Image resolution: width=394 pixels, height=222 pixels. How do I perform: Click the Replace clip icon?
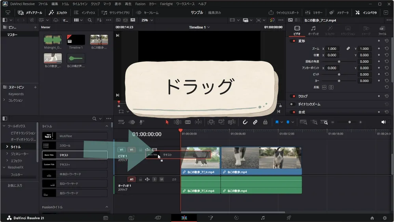click(231, 122)
